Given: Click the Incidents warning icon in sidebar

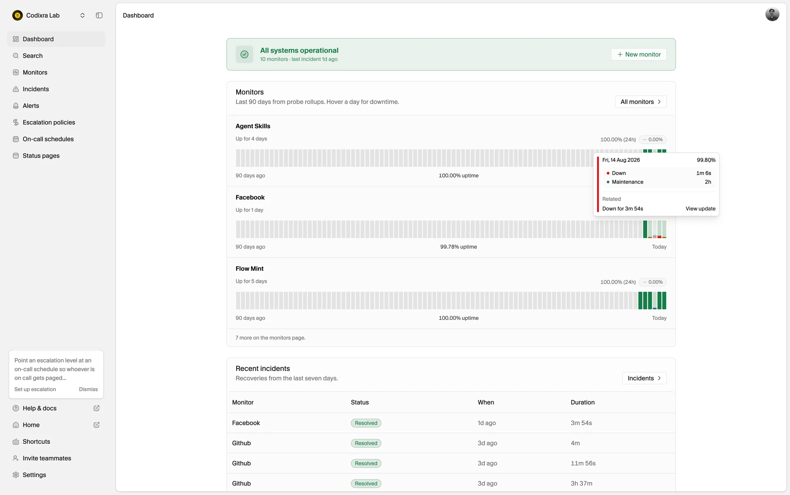Looking at the screenshot, I should pyautogui.click(x=16, y=89).
